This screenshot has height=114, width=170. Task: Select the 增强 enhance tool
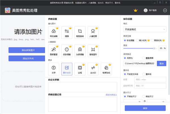(67, 33)
